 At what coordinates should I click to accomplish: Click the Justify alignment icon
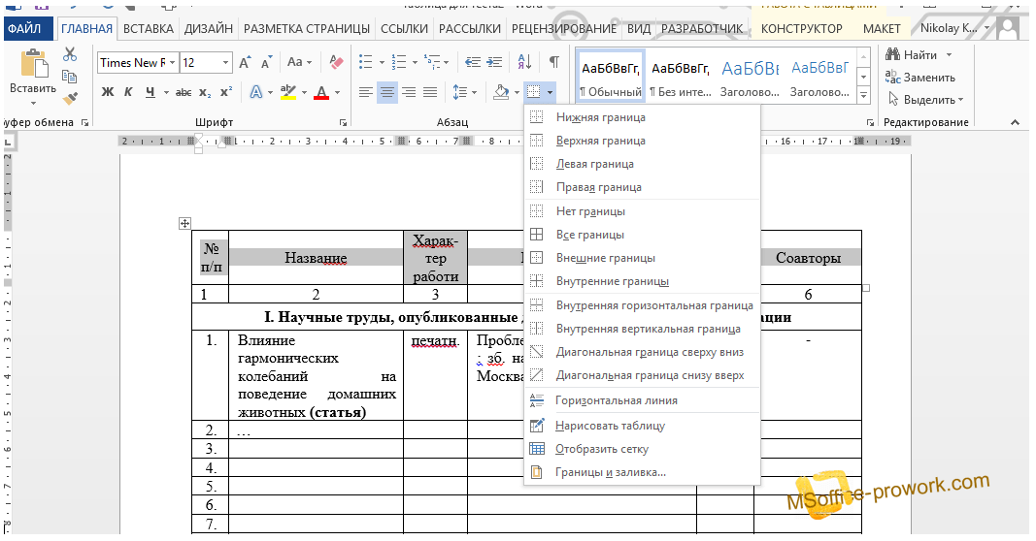tap(430, 93)
